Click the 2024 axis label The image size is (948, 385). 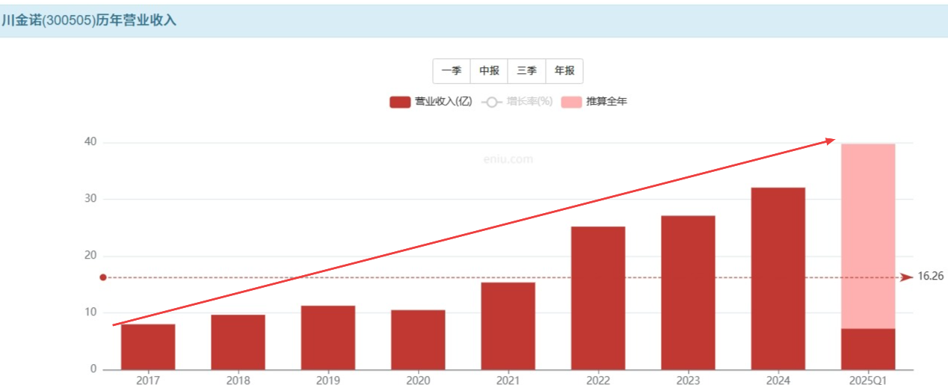tap(778, 380)
